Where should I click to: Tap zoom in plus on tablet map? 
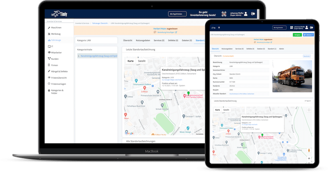pyautogui.click(x=309, y=158)
